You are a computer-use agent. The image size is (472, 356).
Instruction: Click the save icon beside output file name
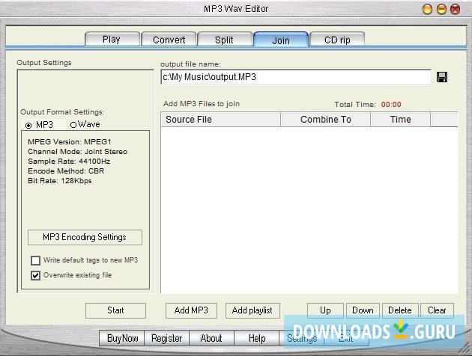tap(442, 77)
